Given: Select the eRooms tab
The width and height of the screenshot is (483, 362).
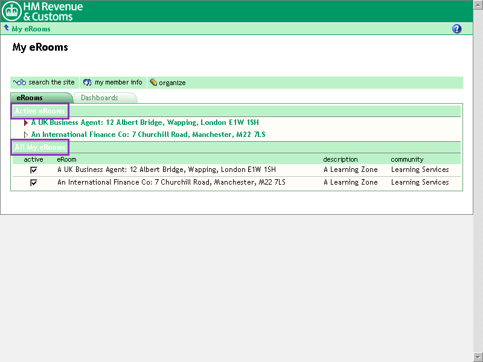Looking at the screenshot, I should click(30, 98).
